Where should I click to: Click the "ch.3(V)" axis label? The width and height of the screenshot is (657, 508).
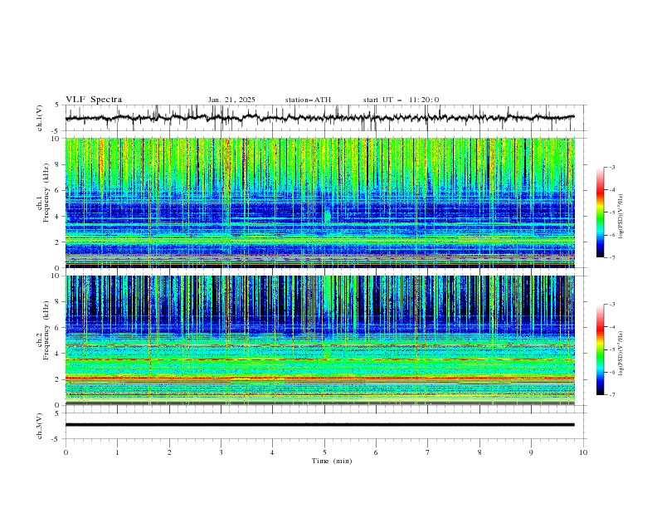[x=39, y=426]
